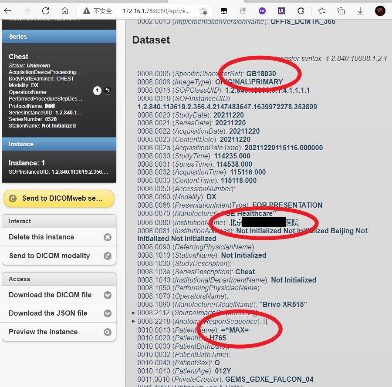Click the AcquisitionDateTime value 20211220115116.000000

[284, 148]
